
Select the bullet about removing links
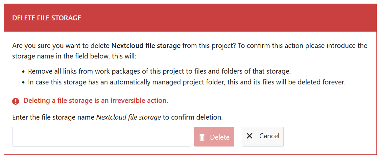pyautogui.click(x=159, y=71)
